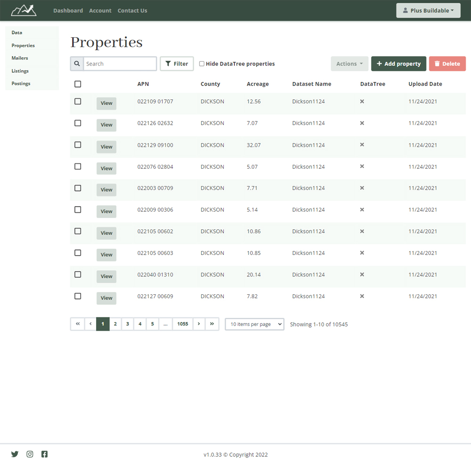Jump to first page double arrow

click(x=78, y=324)
